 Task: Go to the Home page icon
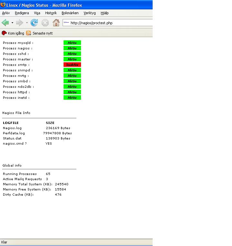pyautogui.click(x=56, y=23)
